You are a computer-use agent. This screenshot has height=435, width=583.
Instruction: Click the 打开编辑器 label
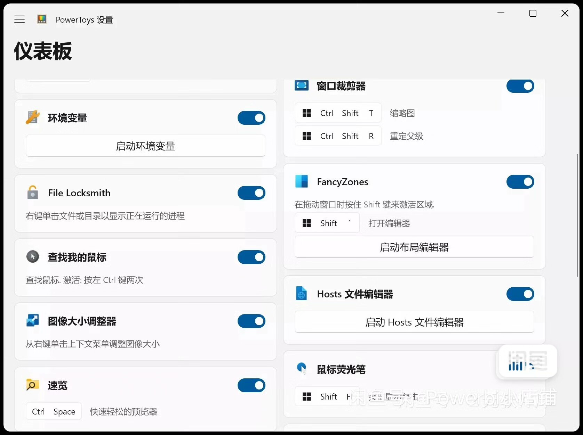(x=389, y=223)
